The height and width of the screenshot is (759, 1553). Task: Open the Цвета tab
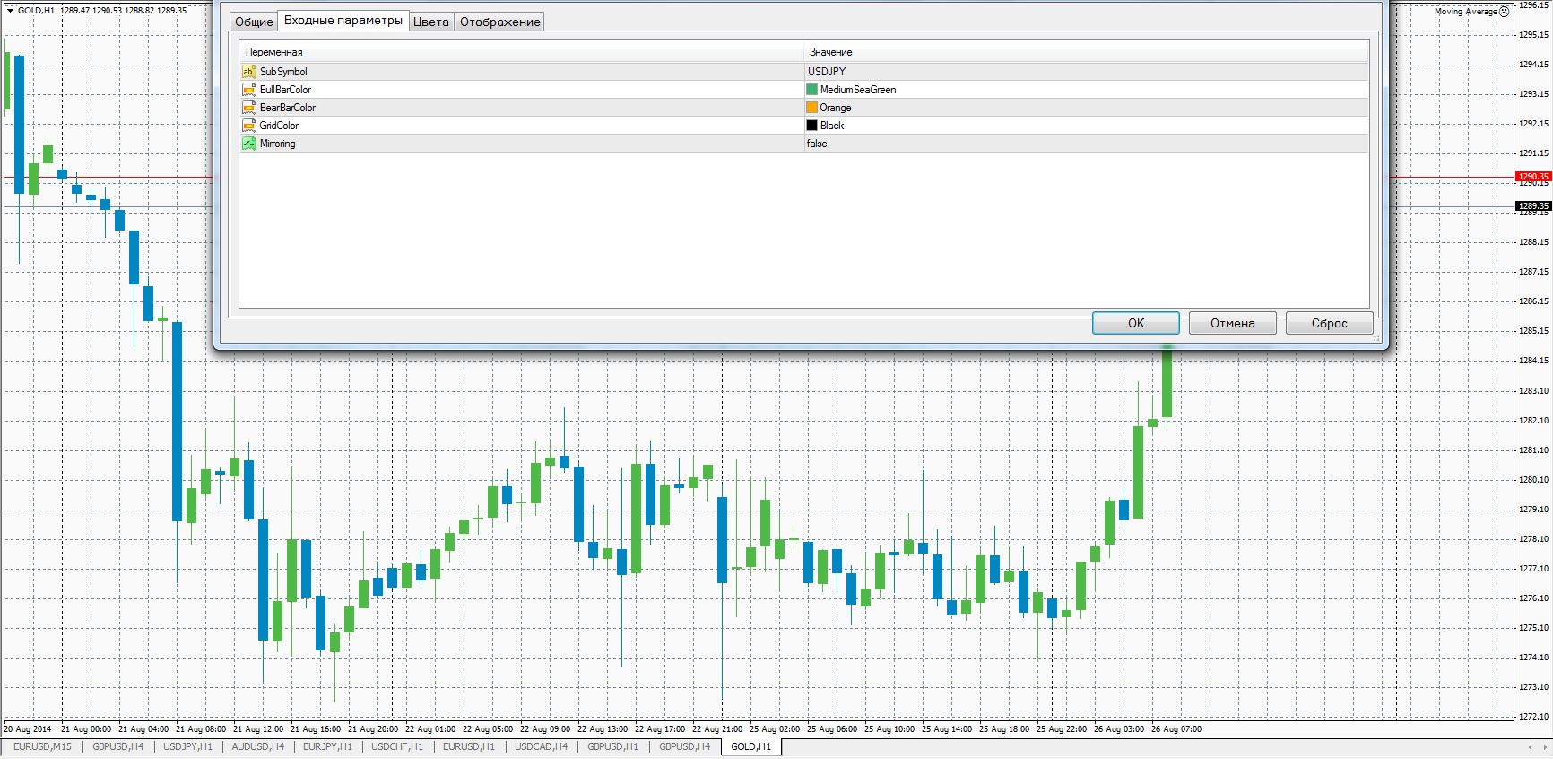point(431,22)
